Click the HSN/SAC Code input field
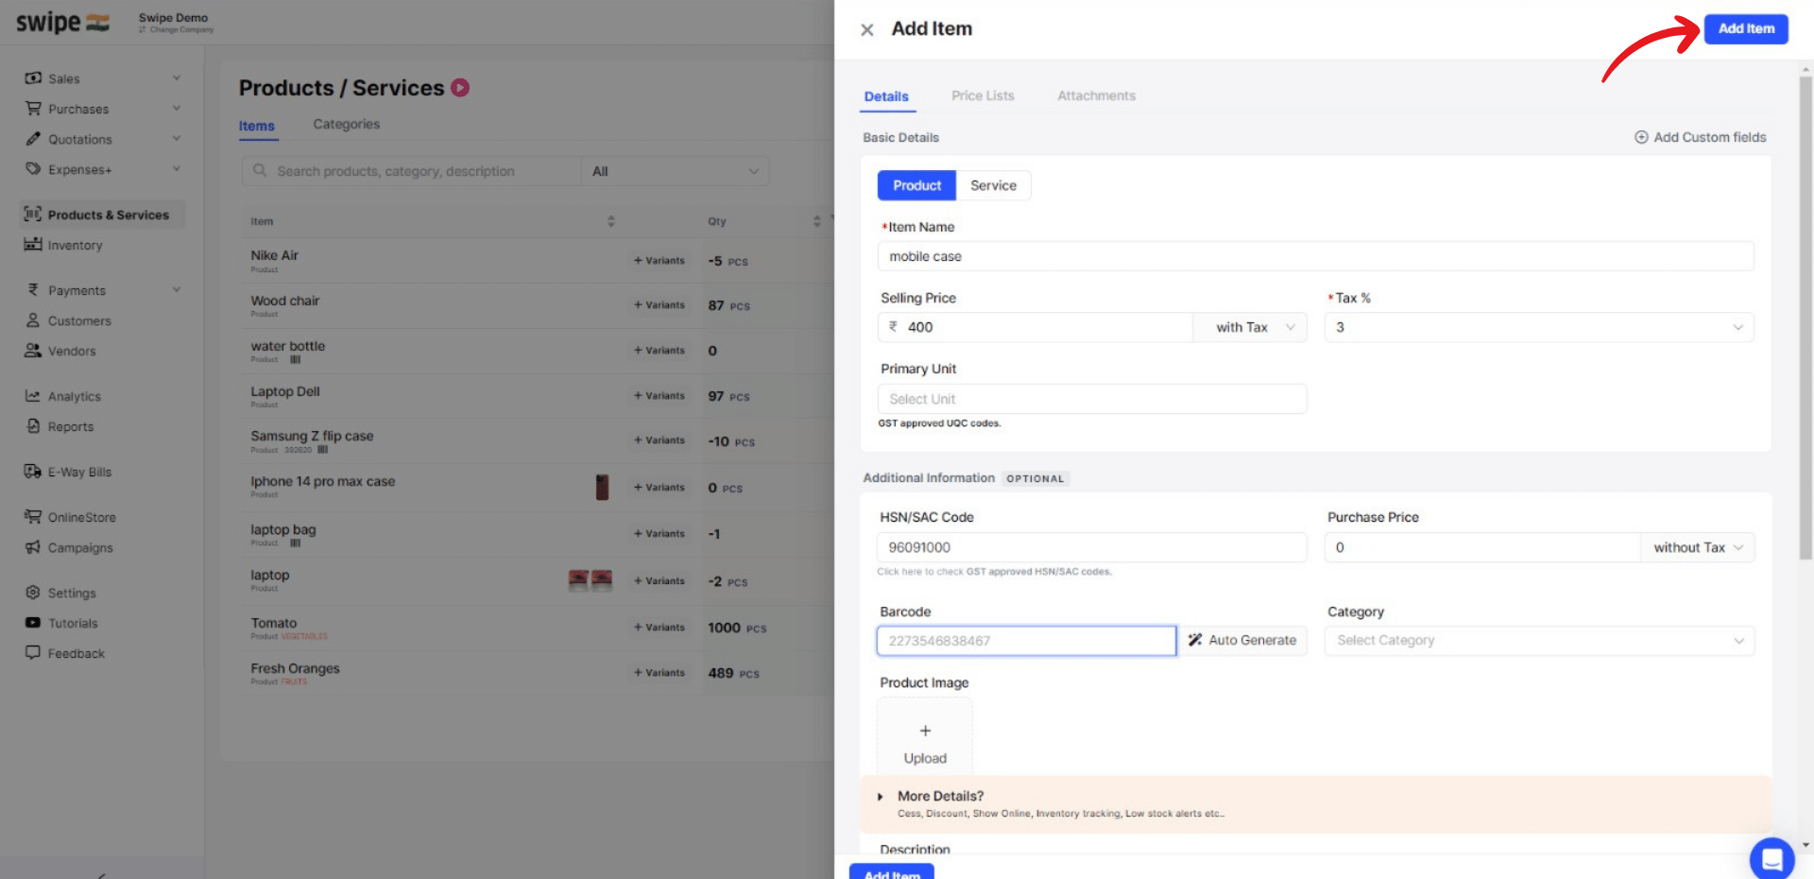1814x879 pixels. click(1092, 547)
